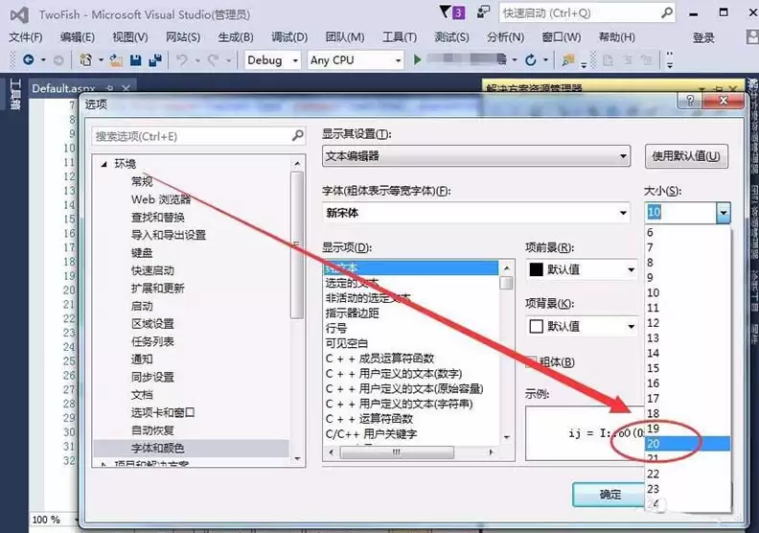This screenshot has height=533, width=759.
Task: Open the Debug configuration dropdown
Action: (x=273, y=59)
